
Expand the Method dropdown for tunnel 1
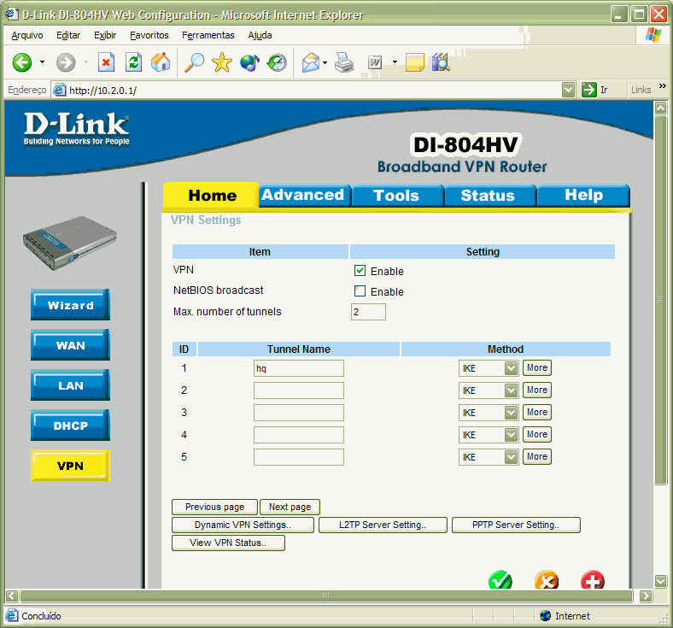(x=511, y=368)
